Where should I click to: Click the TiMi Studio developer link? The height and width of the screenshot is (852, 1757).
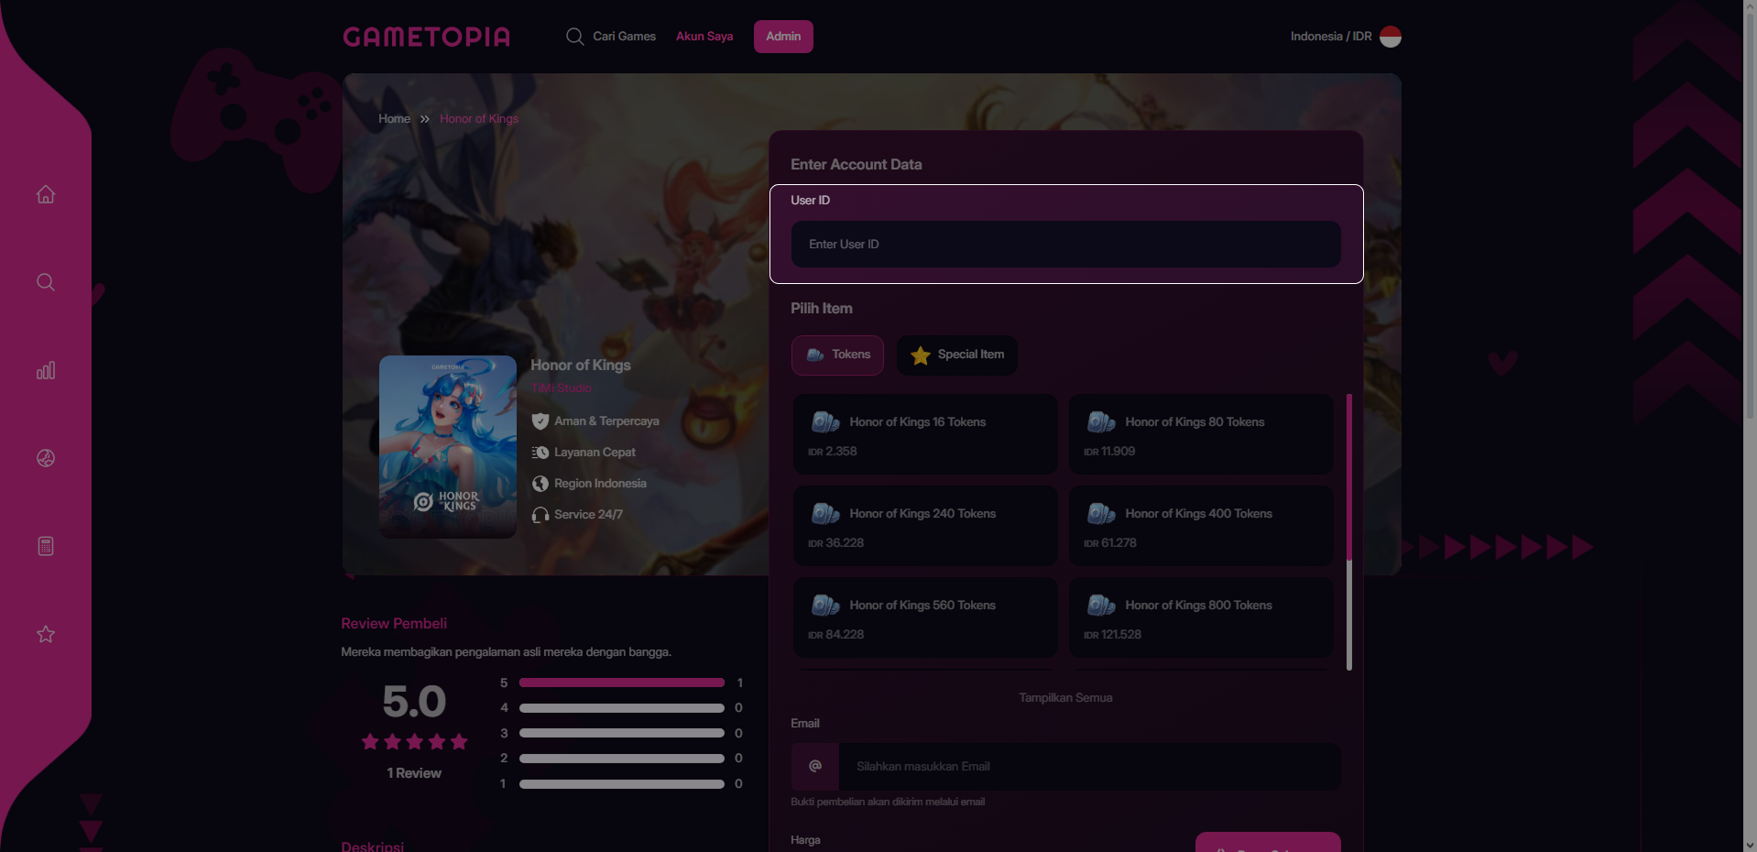562,388
